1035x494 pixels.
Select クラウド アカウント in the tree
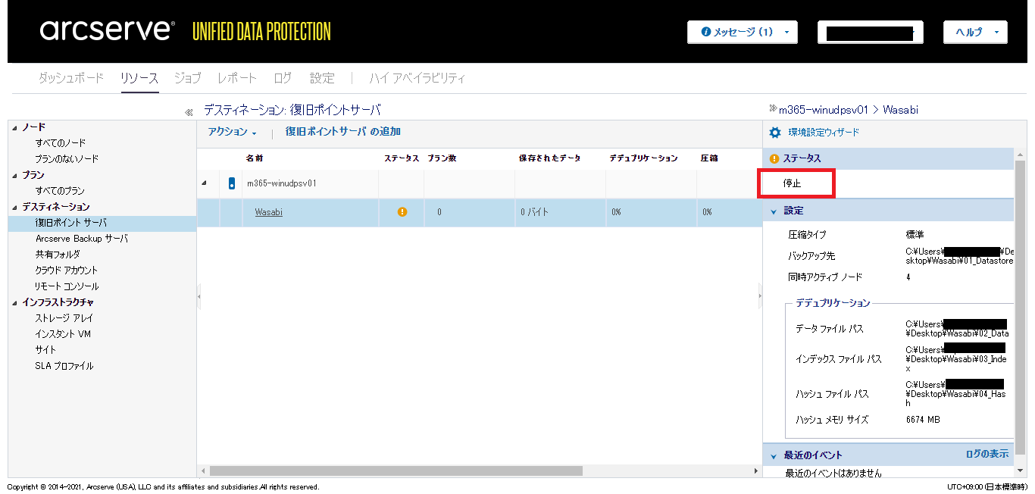tap(67, 270)
